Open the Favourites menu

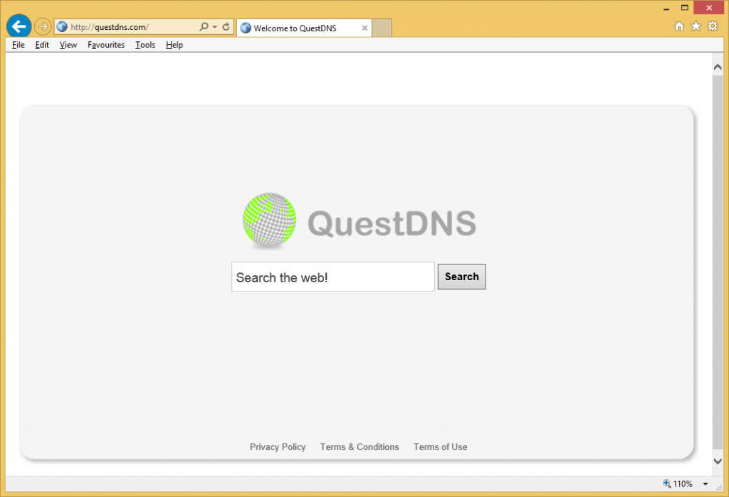(x=106, y=45)
